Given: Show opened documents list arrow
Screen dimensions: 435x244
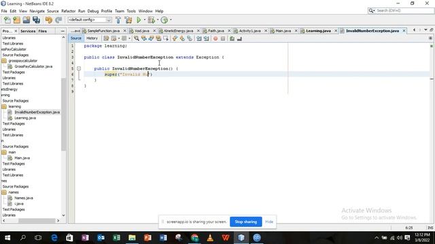Looking at the screenshot, I should pos(425,30).
